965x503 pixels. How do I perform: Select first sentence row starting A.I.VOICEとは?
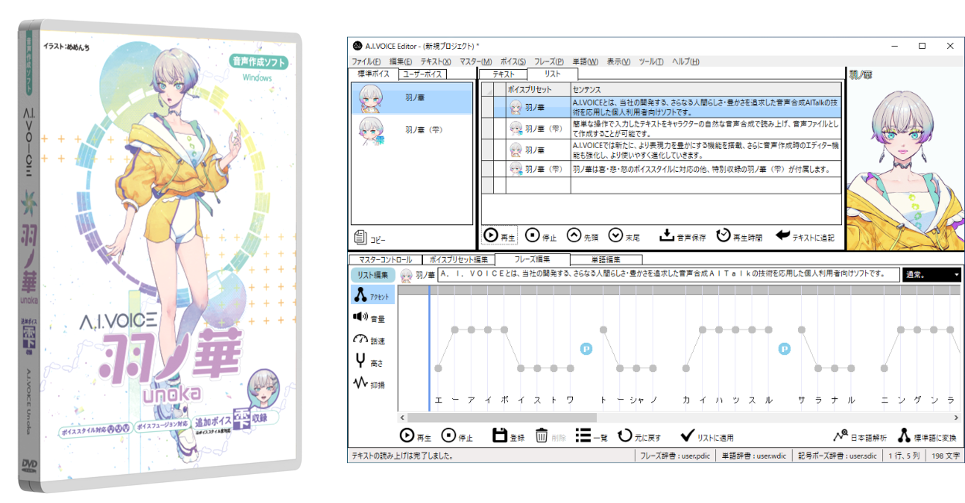[x=661, y=107]
